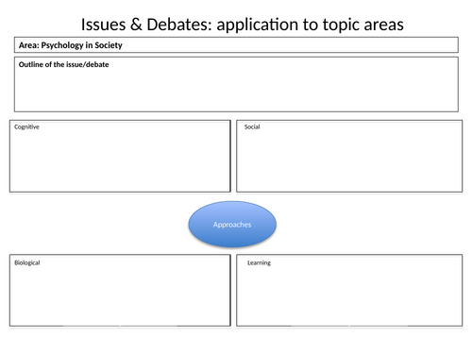
Task: Click the Social label text
Action: (252, 126)
